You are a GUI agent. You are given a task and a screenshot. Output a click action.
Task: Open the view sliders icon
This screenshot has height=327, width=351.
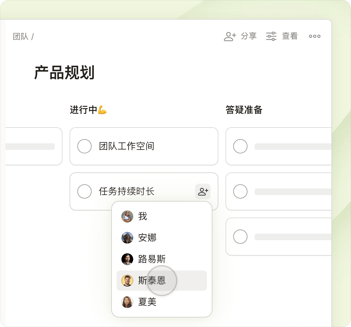point(271,36)
